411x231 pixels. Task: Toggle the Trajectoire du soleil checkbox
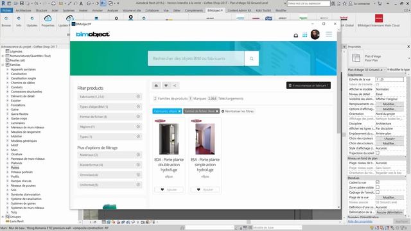click(378, 153)
